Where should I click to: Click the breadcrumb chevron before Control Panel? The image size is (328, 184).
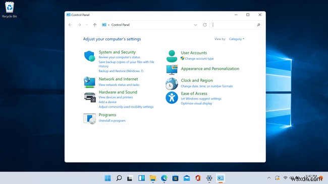(108, 25)
